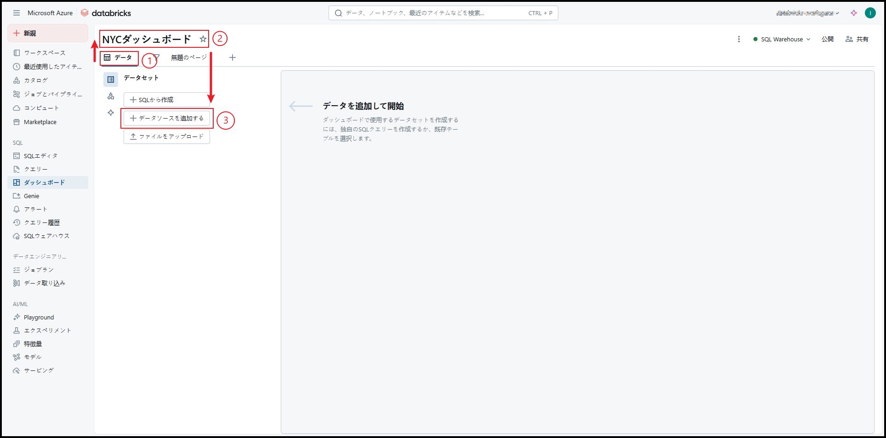Open Playground in the sidebar
Viewport: 886px width, 438px height.
pos(48,317)
